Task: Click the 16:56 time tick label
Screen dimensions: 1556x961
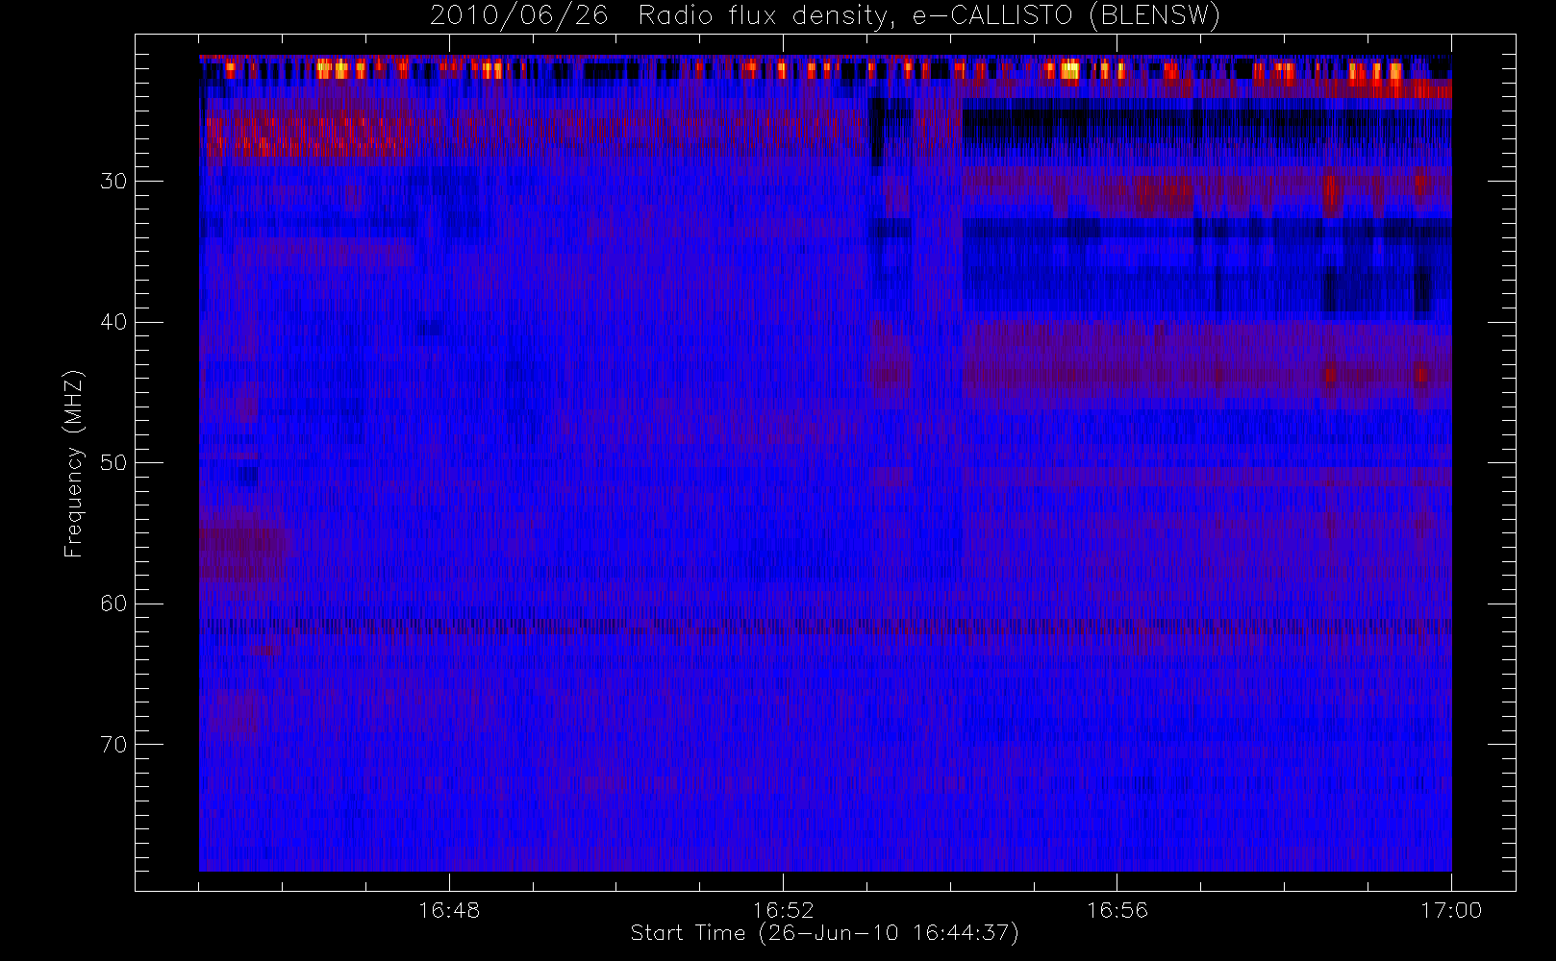Action: tap(1117, 910)
